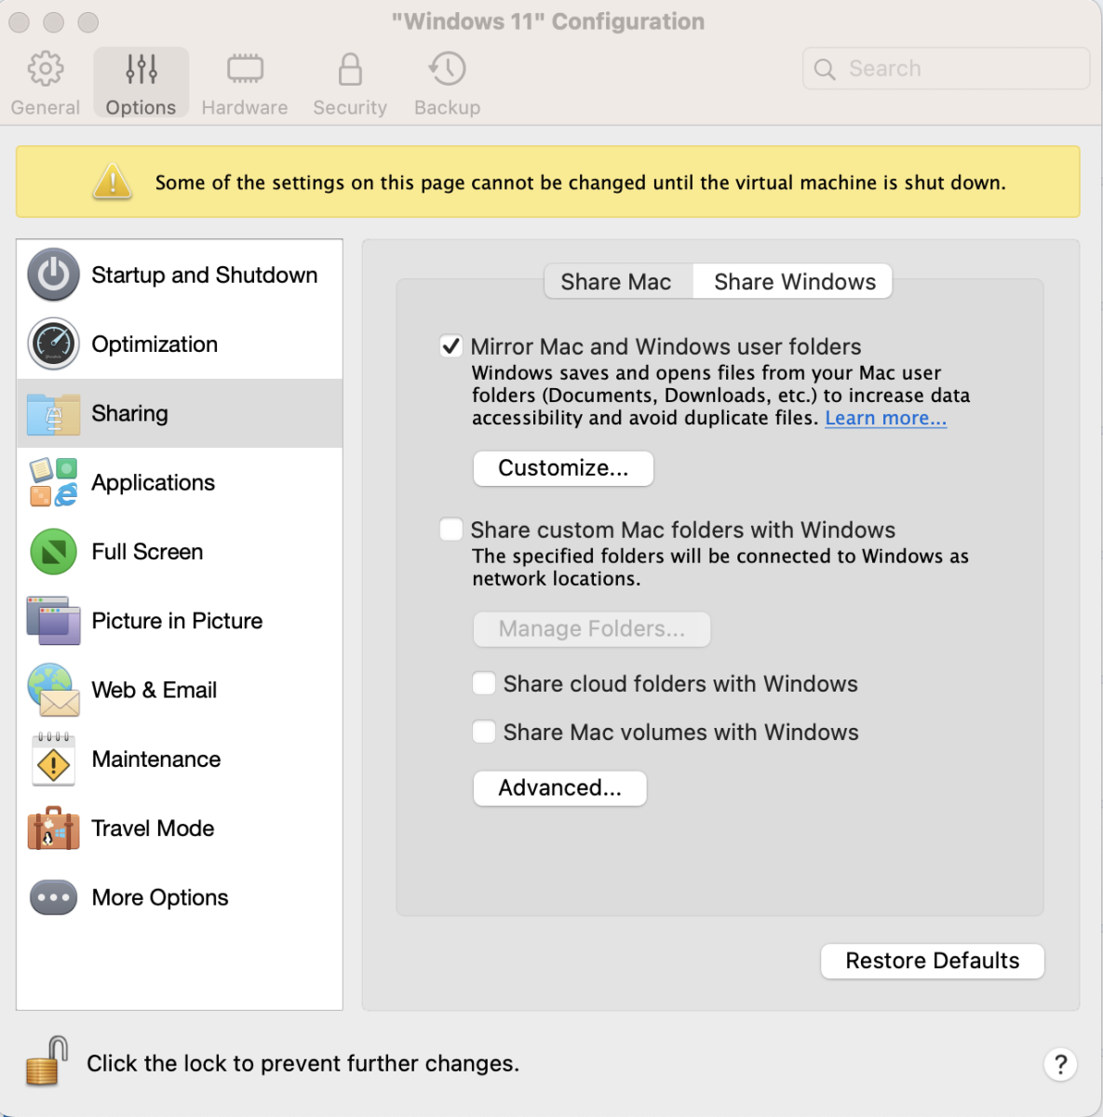The width and height of the screenshot is (1103, 1117).
Task: Select Startup and Shutdown label in sidebar
Action: coord(205,275)
